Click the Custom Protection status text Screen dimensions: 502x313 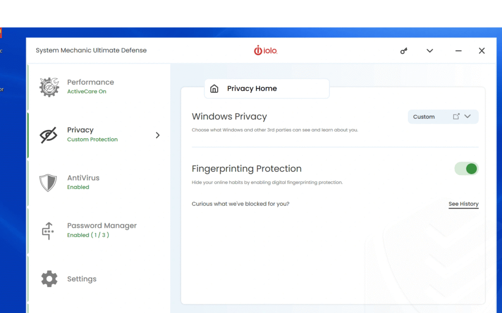[x=92, y=139]
